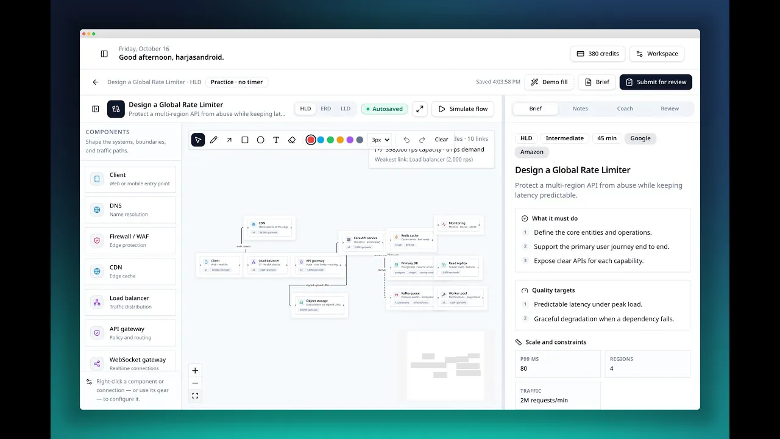Open the Coach tab
Screen dimensions: 780x439
coord(625,109)
